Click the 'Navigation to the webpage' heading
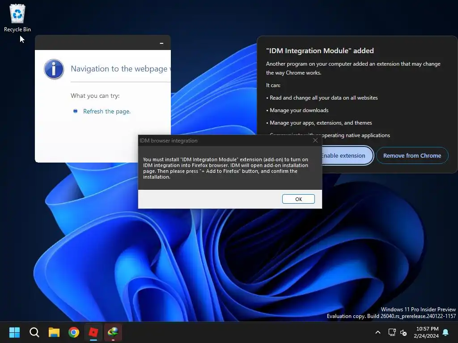Screen dimensions: 458x343 coord(121,69)
